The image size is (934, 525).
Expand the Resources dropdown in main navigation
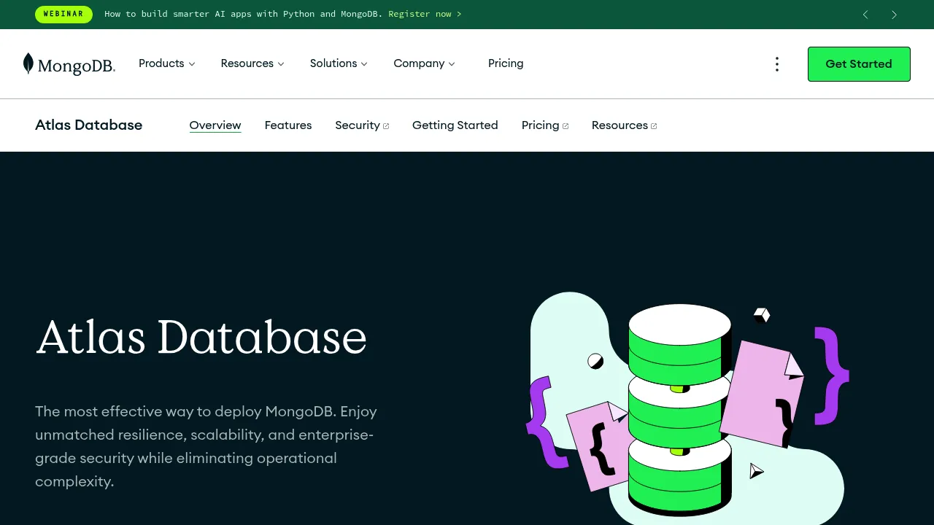pos(252,63)
